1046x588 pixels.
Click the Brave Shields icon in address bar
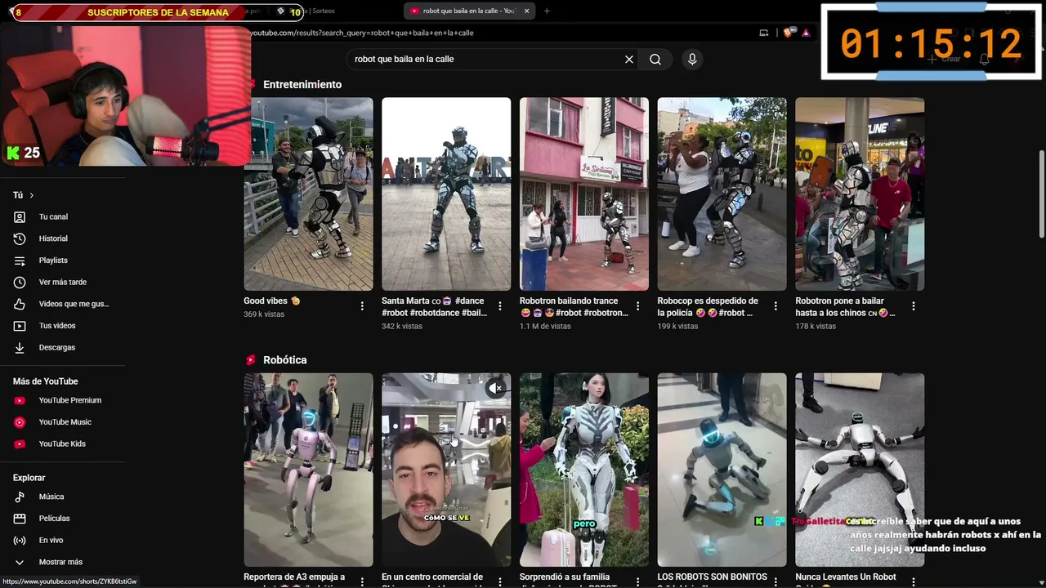789,33
